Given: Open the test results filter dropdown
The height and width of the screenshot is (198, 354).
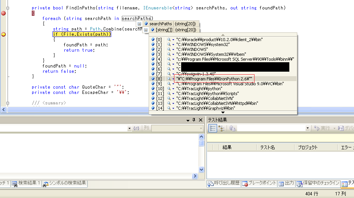Looking at the screenshot, I should click(x=307, y=128).
